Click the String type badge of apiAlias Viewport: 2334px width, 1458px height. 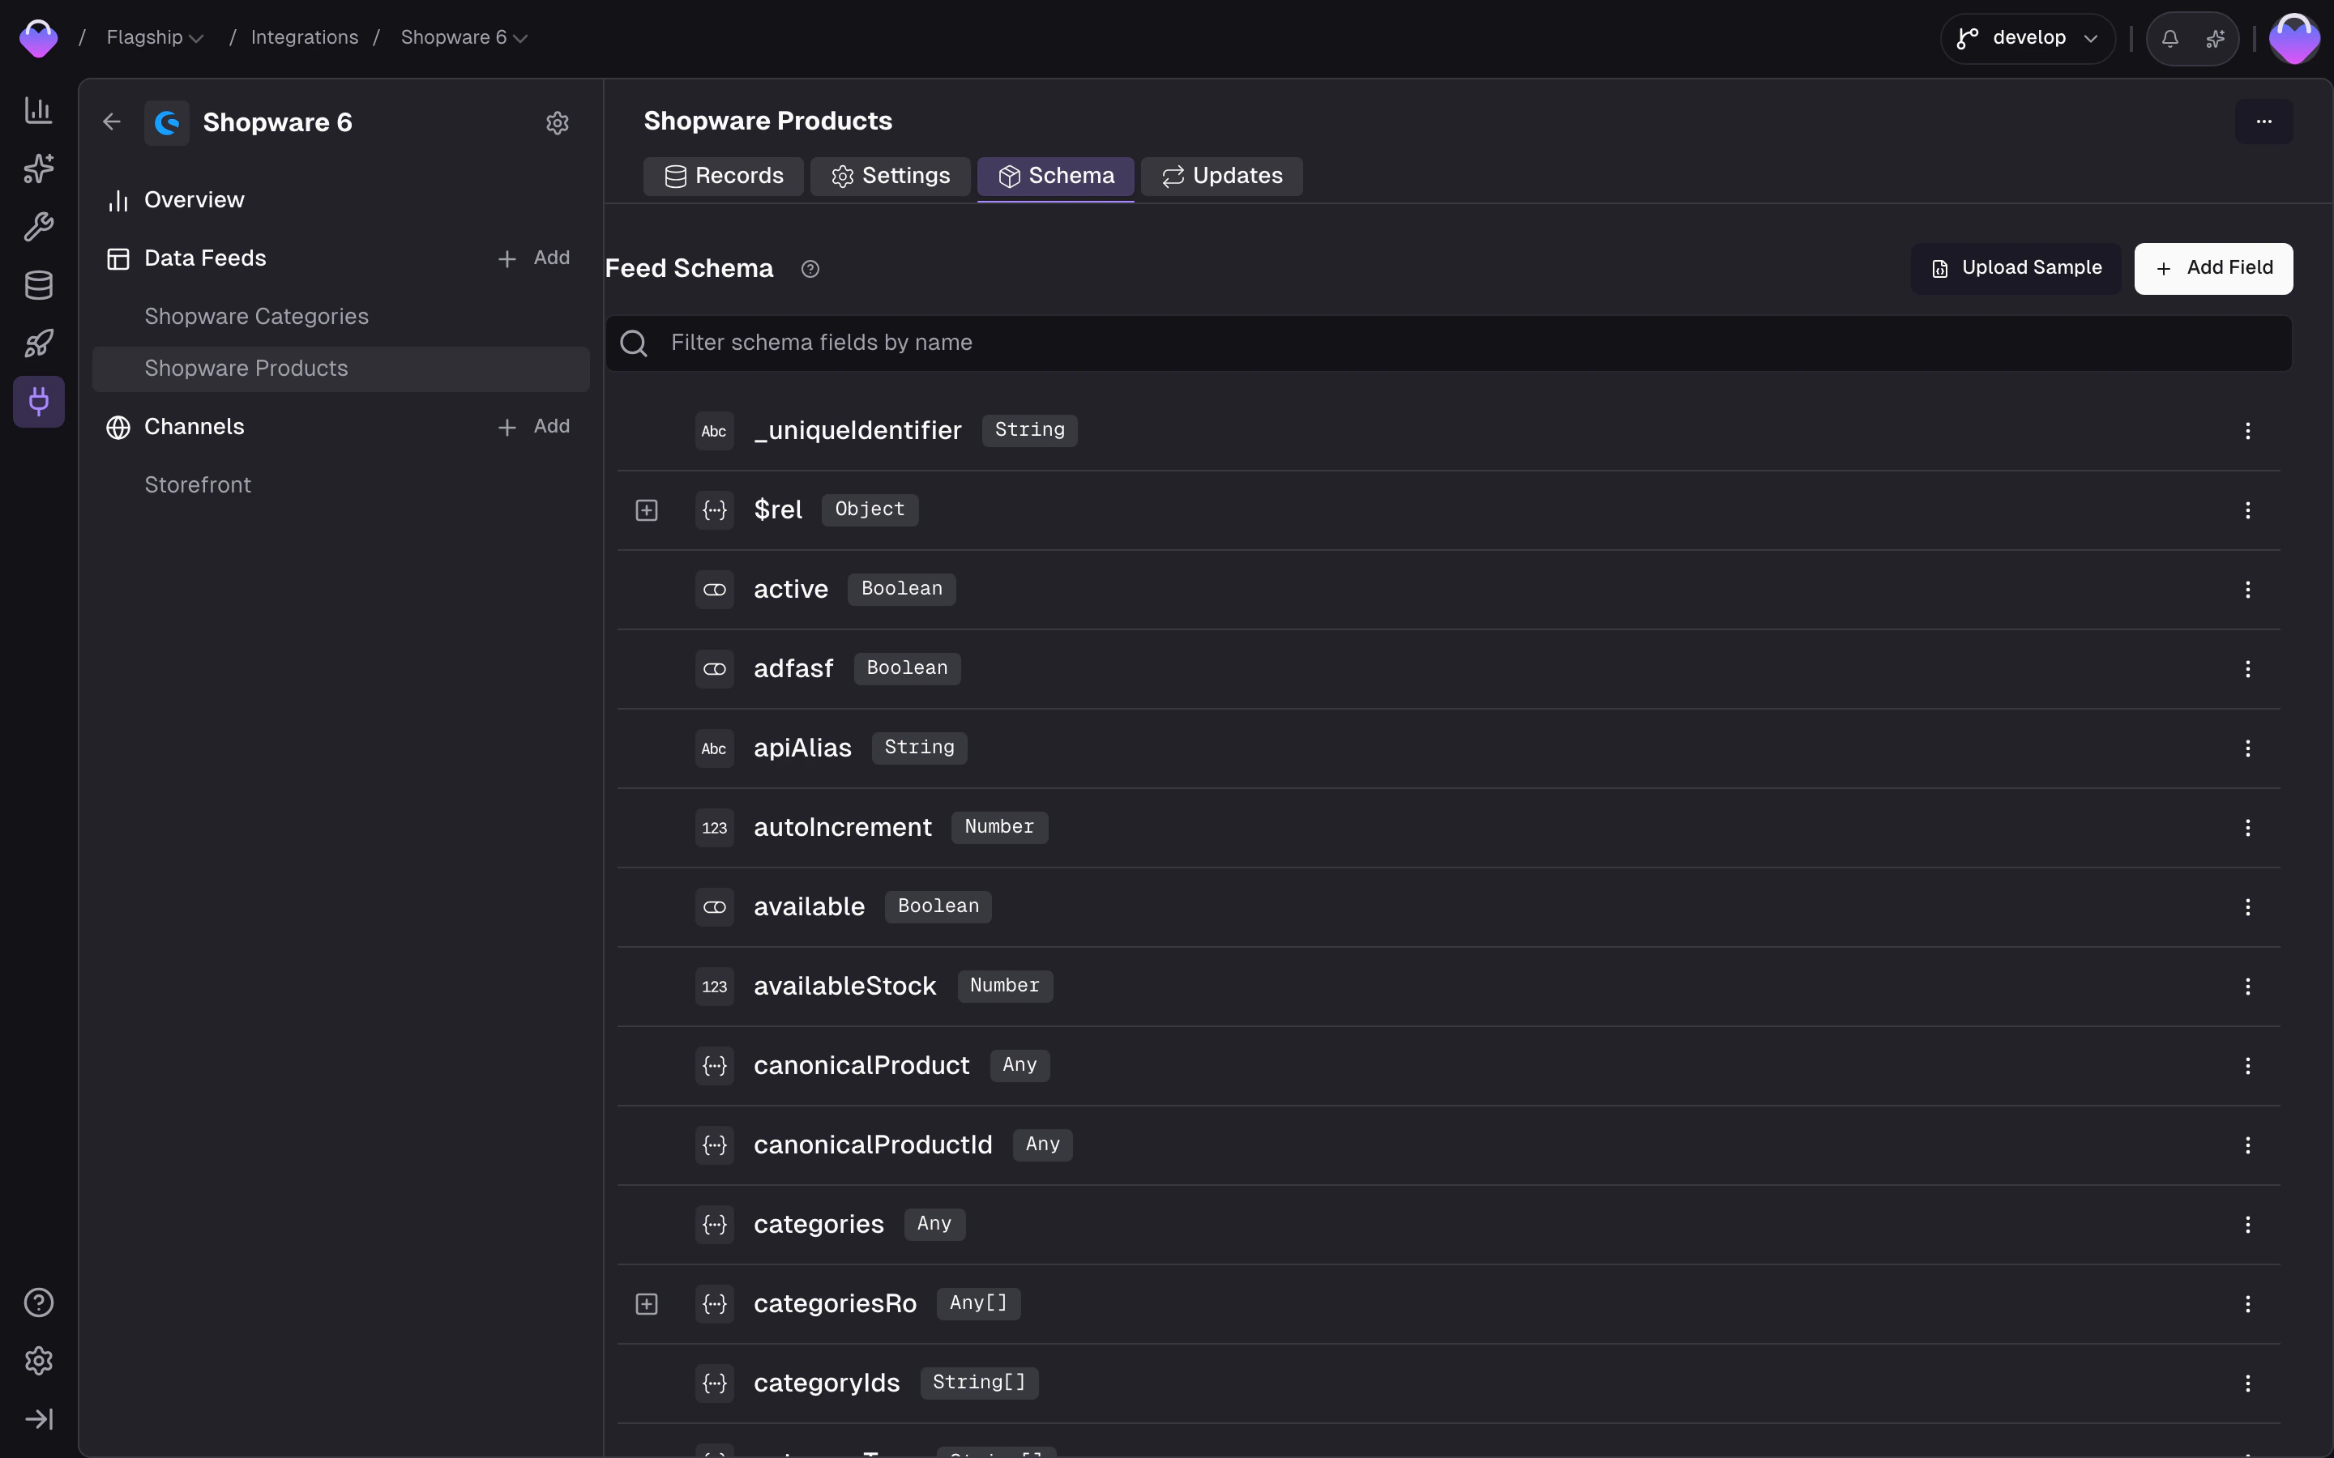click(x=919, y=748)
